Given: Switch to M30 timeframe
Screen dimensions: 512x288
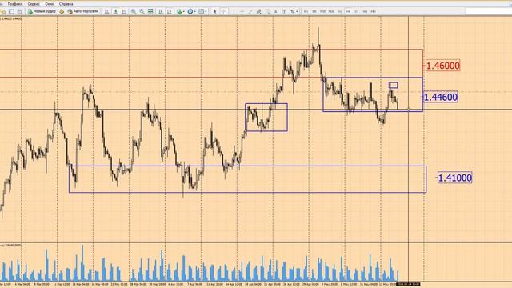Looking at the screenshot, I should coord(331,11).
